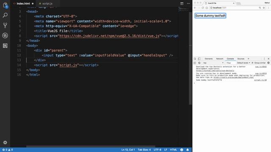
Task: Switch to the Elements tab
Action: coord(209,59)
